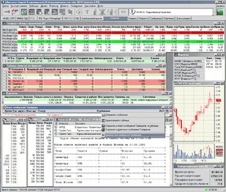226x192 pixels.
Task: Open the chart icon in main toolbar
Action: point(24,12)
